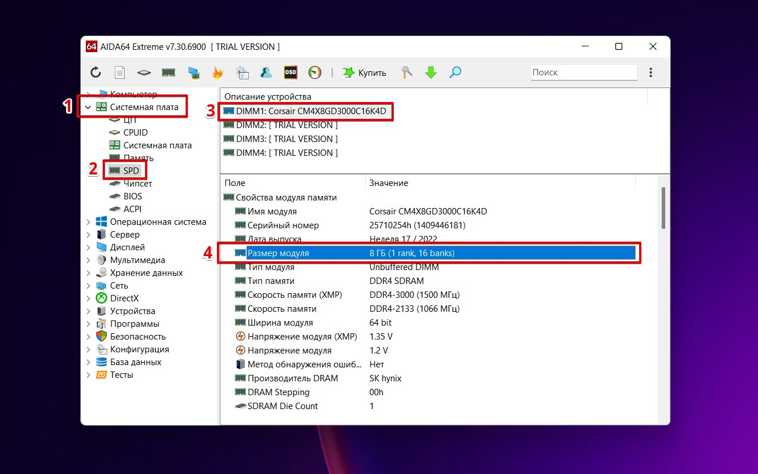
Task: Start the flame stability test icon
Action: (217, 72)
